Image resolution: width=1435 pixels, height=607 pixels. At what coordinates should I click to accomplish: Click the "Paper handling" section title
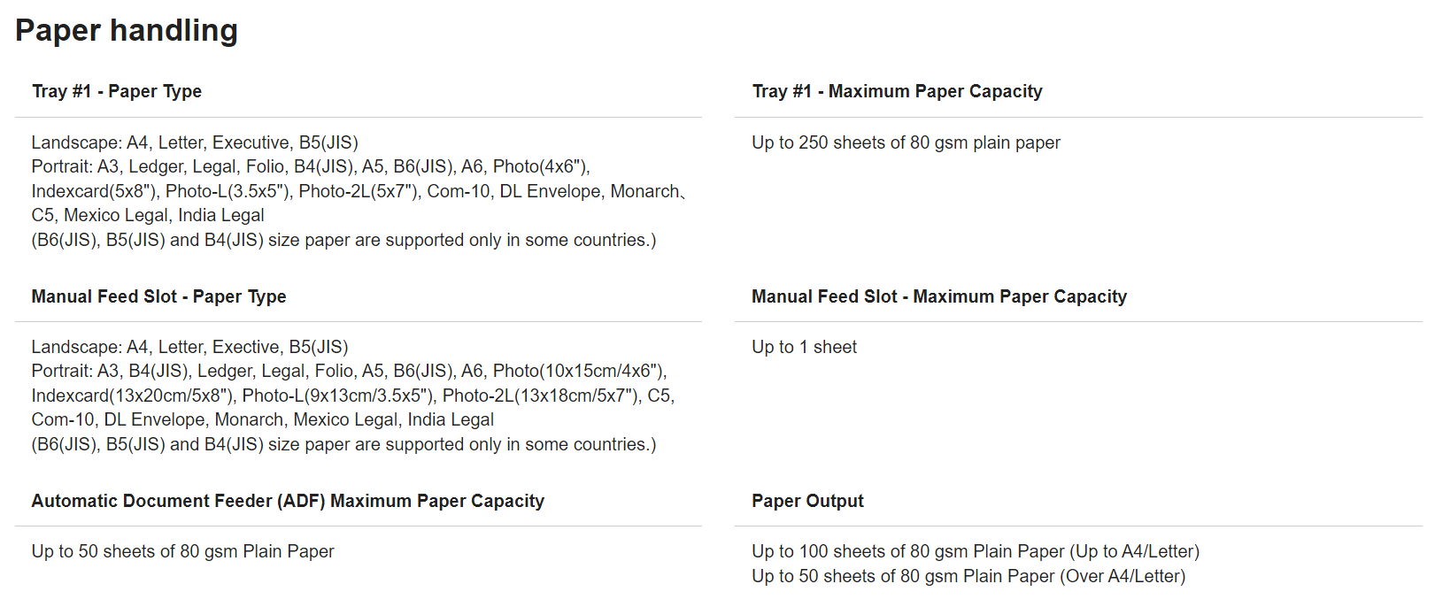click(x=127, y=31)
